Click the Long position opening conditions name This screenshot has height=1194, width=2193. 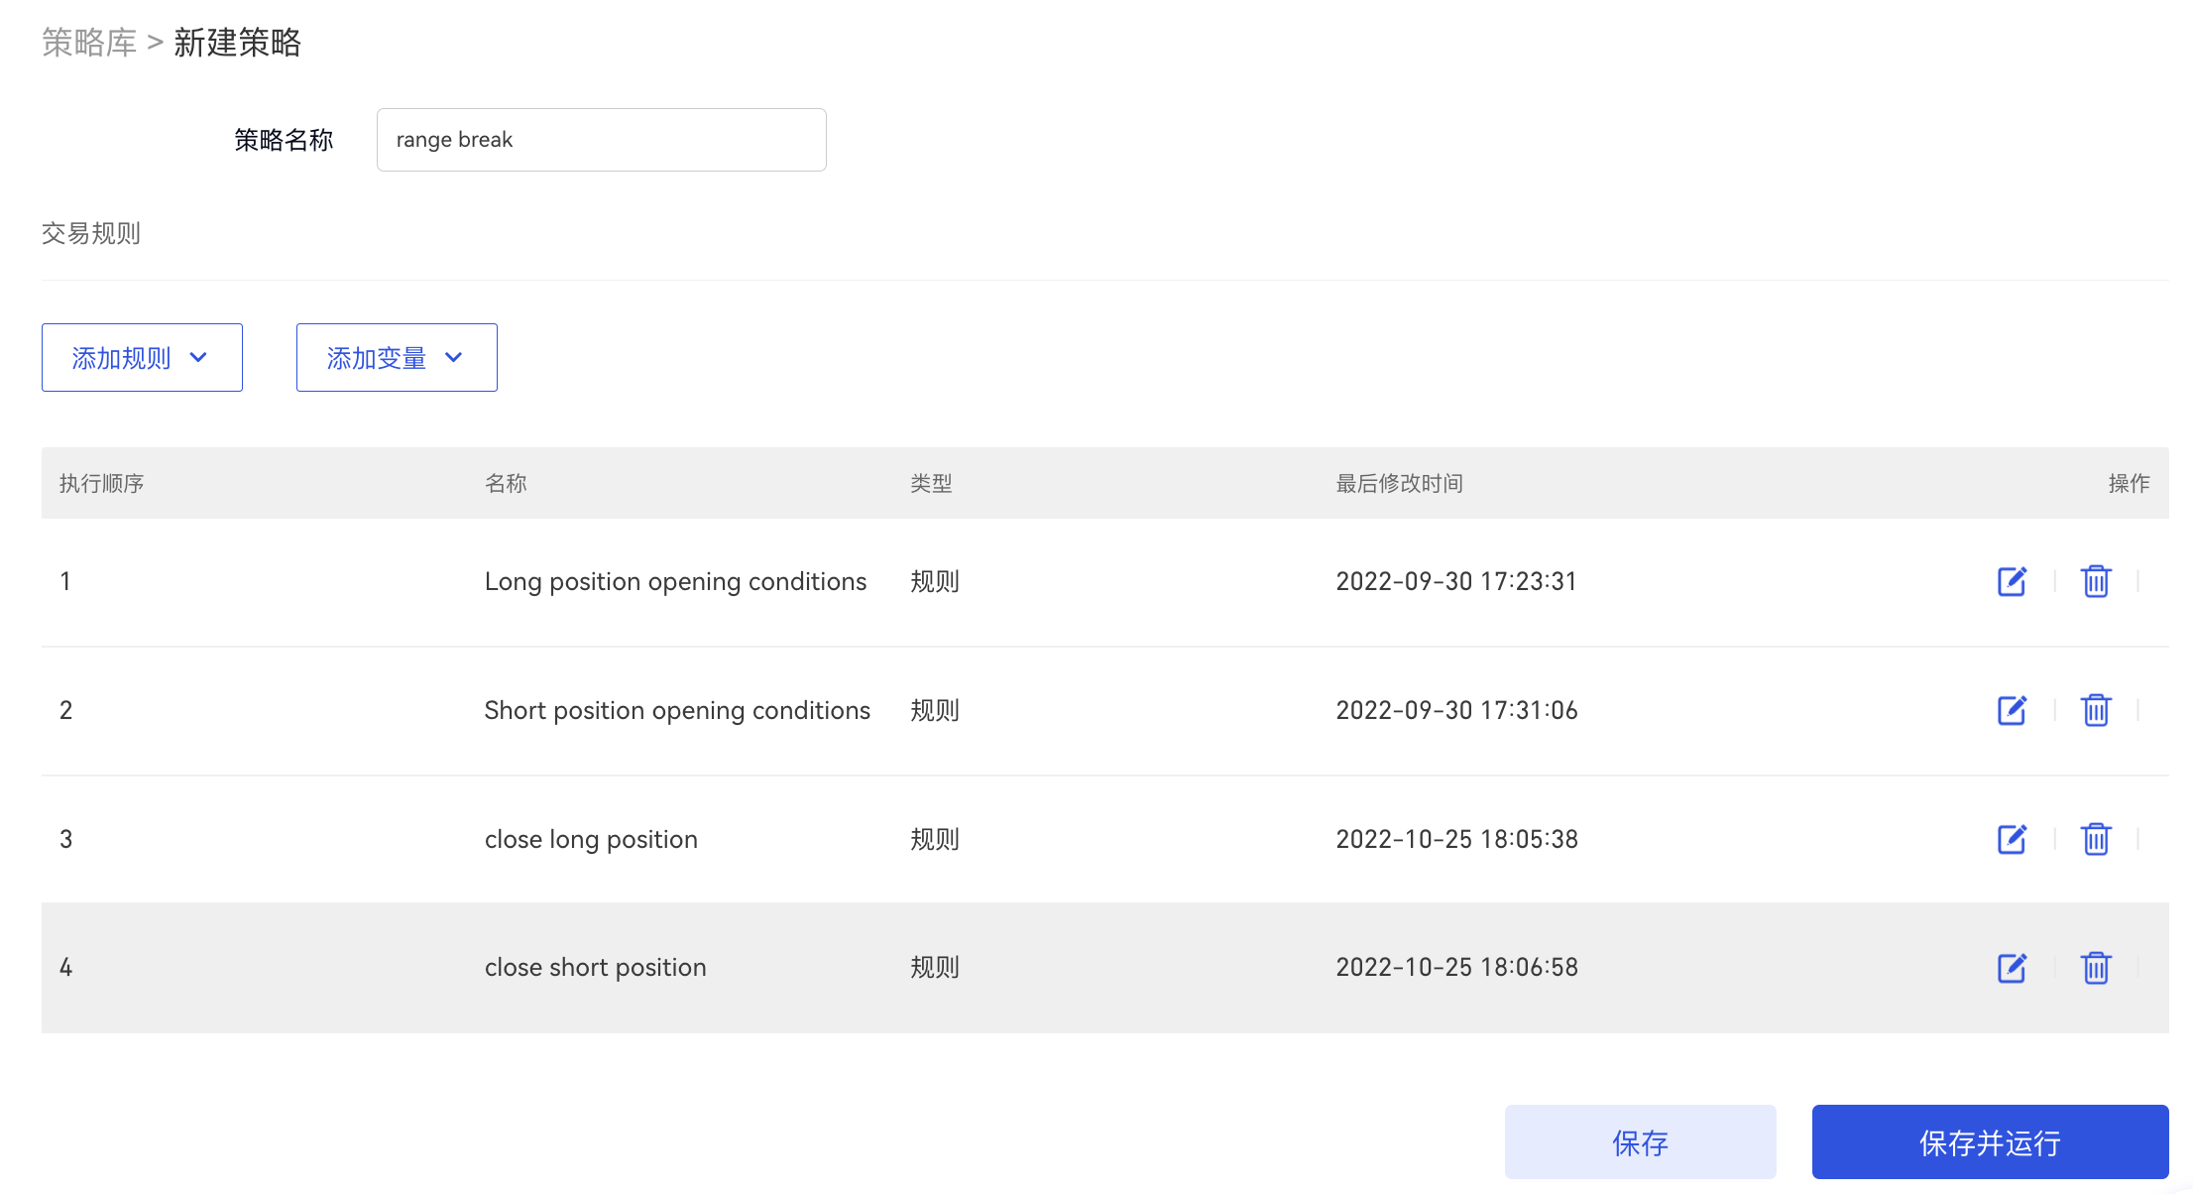coord(675,582)
